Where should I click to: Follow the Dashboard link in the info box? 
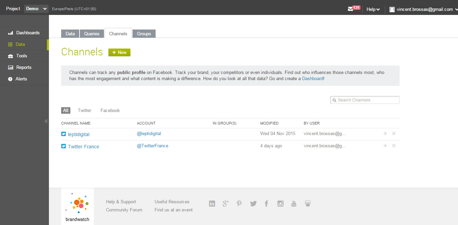click(x=313, y=78)
